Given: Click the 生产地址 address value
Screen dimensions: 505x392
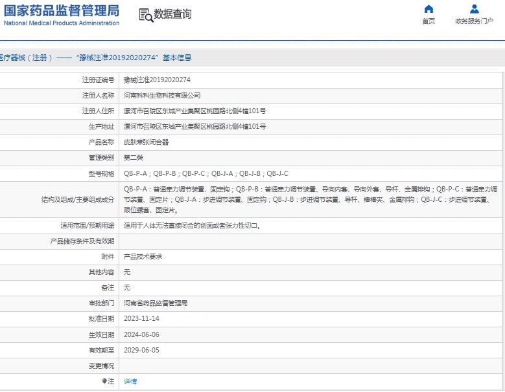Looking at the screenshot, I should [195, 127].
